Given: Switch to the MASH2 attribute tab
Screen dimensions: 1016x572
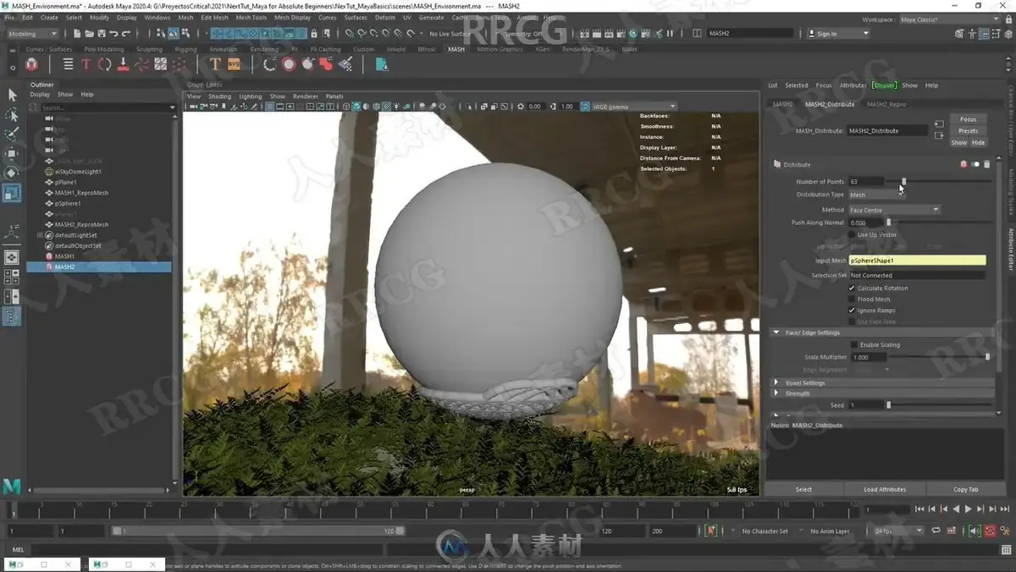Looking at the screenshot, I should point(782,104).
